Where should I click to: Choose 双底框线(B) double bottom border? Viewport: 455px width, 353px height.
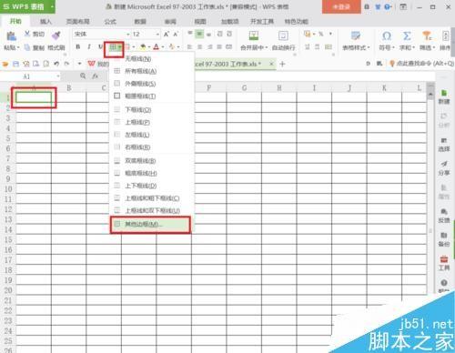click(x=152, y=161)
